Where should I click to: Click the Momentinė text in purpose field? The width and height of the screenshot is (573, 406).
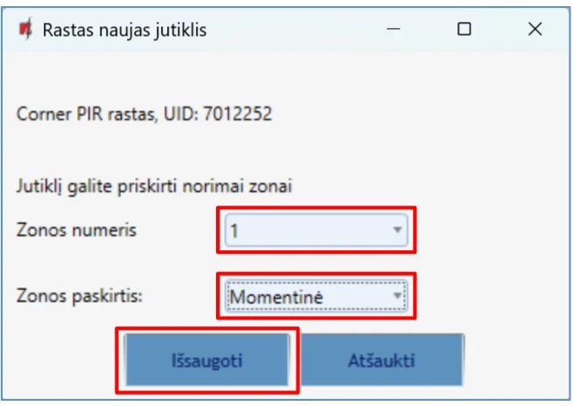point(276,297)
